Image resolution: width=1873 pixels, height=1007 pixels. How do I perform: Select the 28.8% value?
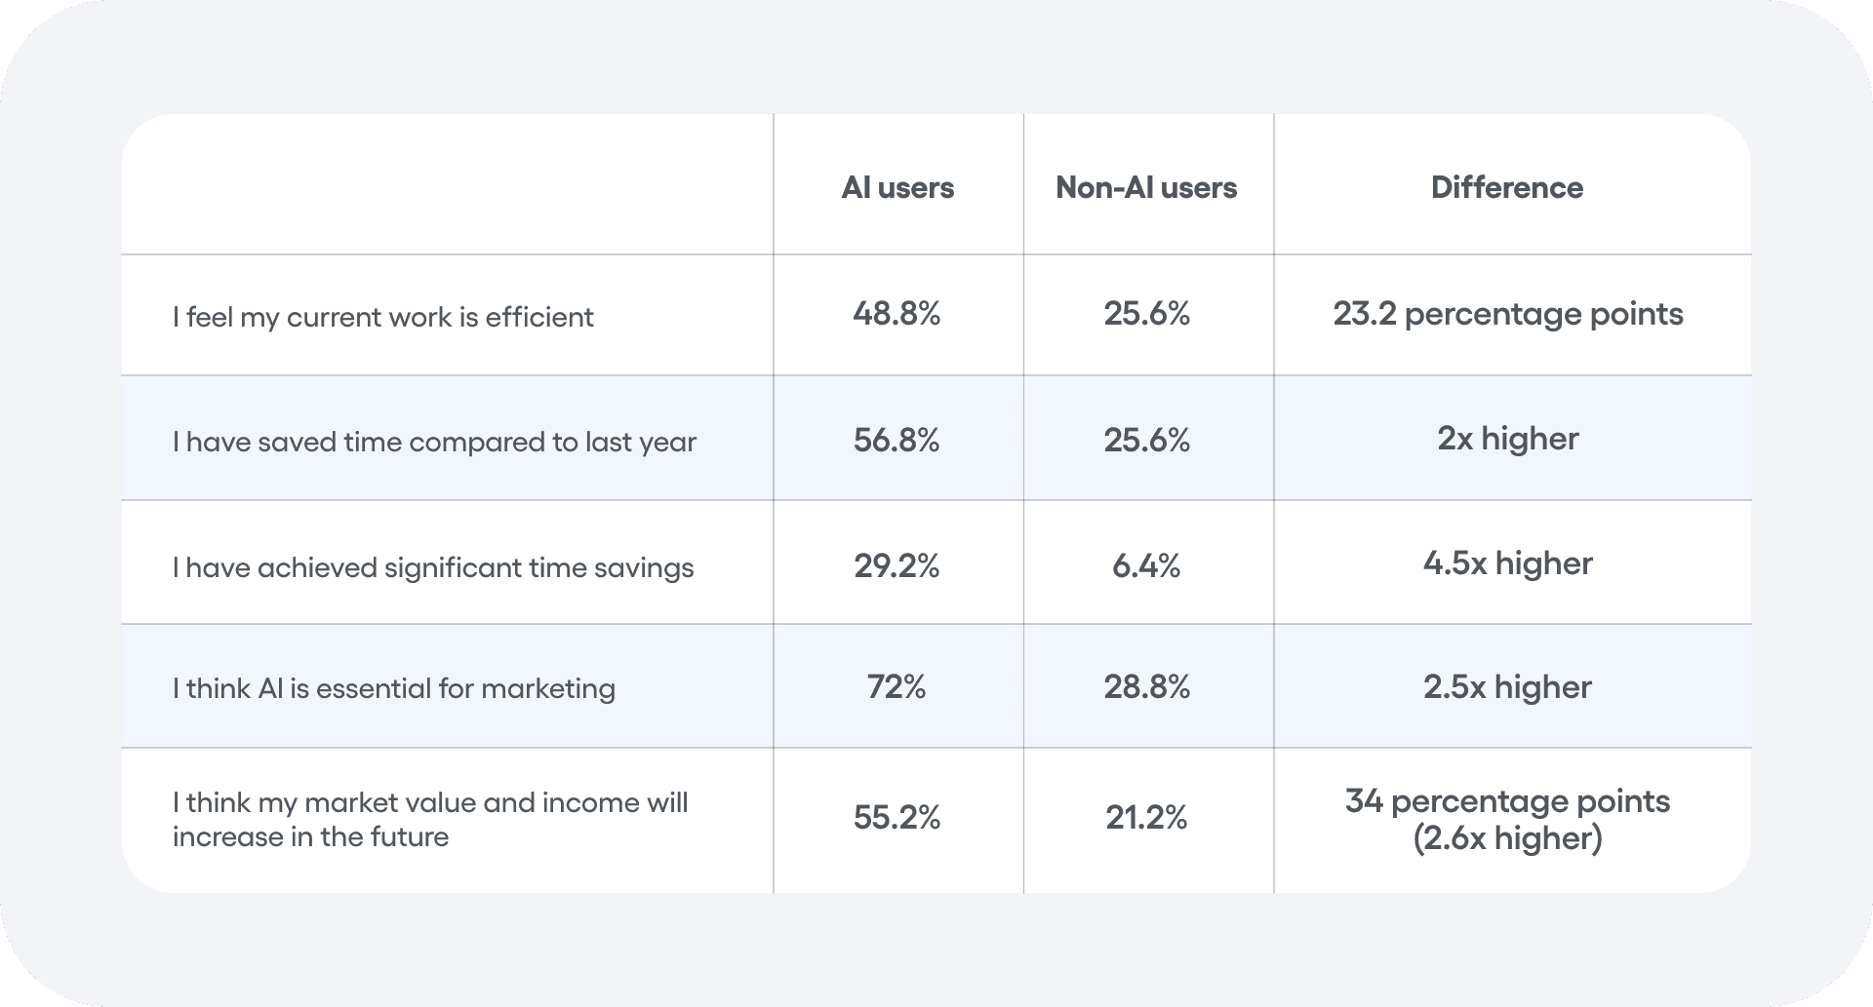click(x=1146, y=687)
